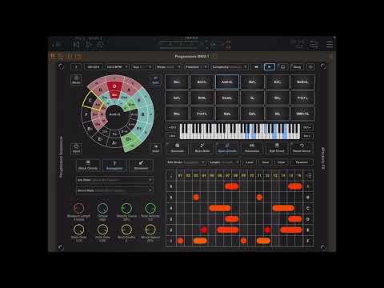Click step 01 column header
Screen dimensions: 384x288
tap(180, 175)
